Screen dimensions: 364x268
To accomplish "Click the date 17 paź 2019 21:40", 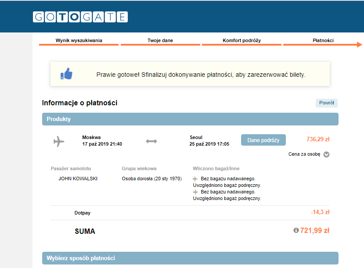I will [102, 144].
